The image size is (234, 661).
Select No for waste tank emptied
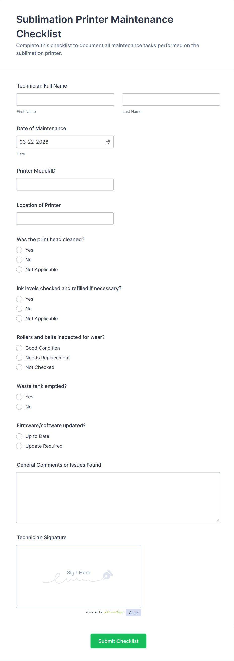tap(19, 407)
